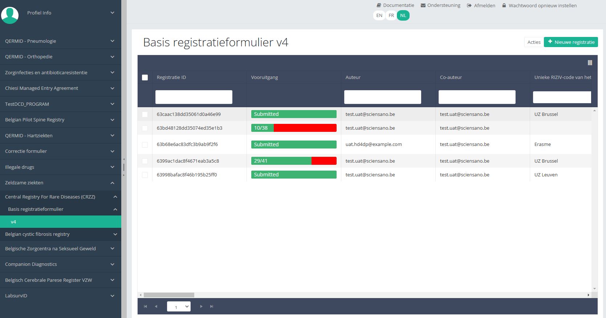Screen dimensions: 606x318
Task: Click the Documentatie book icon
Action: pos(379,5)
